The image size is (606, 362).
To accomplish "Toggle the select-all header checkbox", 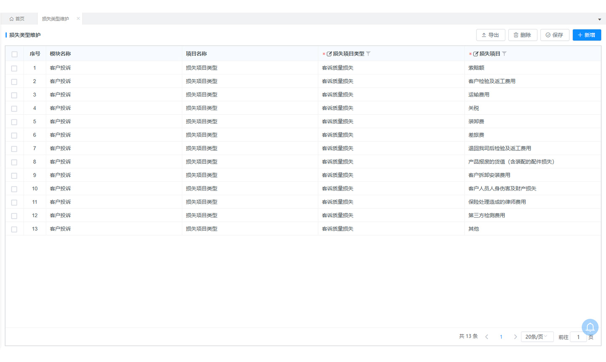I will (x=14, y=54).
